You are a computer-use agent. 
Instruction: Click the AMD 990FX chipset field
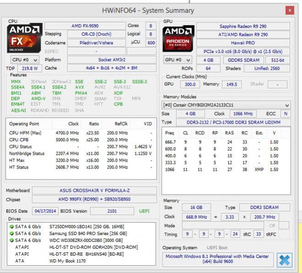[94, 199]
